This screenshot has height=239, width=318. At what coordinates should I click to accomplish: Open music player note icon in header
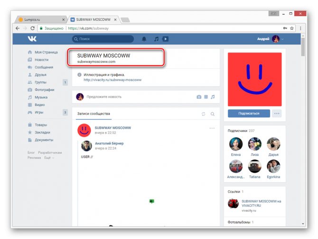coord(156,39)
